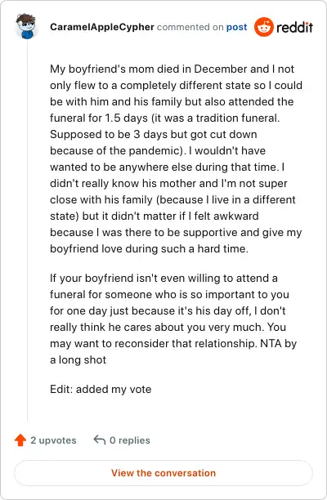
Task: Click the paragraph starting "If your boyfriend isn't"
Action: coord(173,319)
